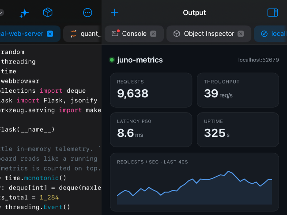Viewport: 287px width, 215px height.
Task: Close the Object Inspector tab
Action: (241, 34)
